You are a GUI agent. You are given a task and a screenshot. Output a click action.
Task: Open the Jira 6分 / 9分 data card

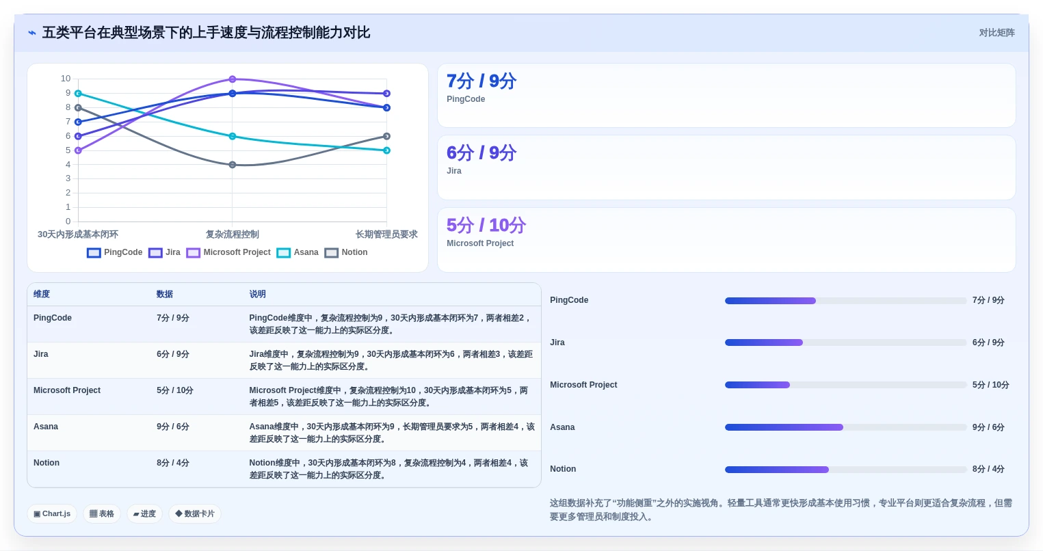726,167
